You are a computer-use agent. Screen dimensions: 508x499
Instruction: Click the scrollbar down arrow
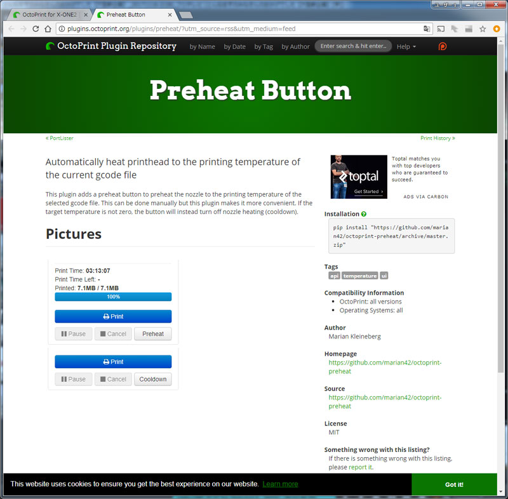coord(501,492)
